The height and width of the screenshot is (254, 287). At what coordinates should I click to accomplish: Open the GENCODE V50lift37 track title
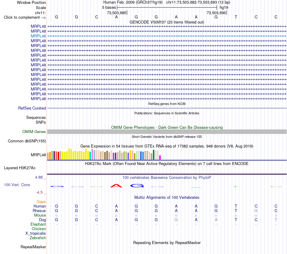point(167,22)
